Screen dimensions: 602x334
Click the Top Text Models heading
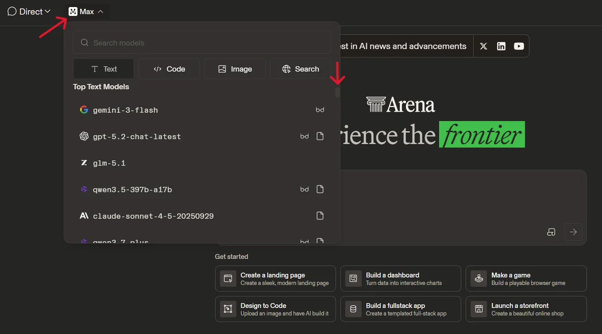101,87
